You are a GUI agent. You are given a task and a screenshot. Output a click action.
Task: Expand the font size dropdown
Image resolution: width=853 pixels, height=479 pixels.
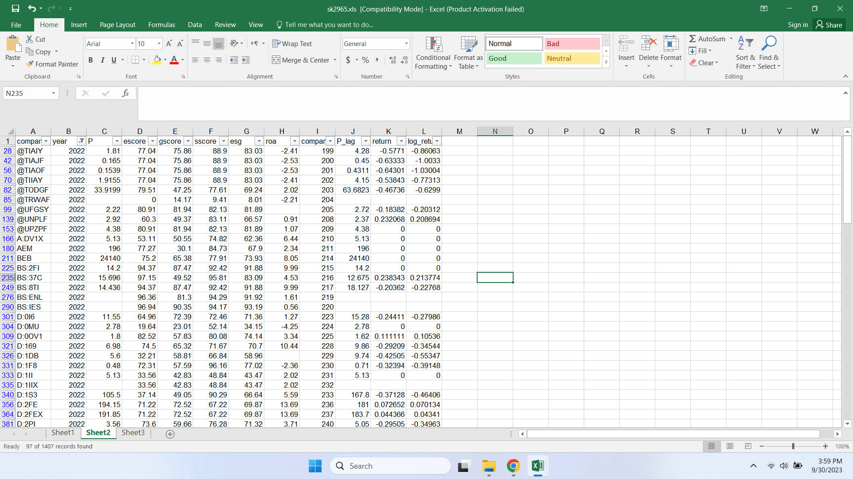[x=159, y=43]
